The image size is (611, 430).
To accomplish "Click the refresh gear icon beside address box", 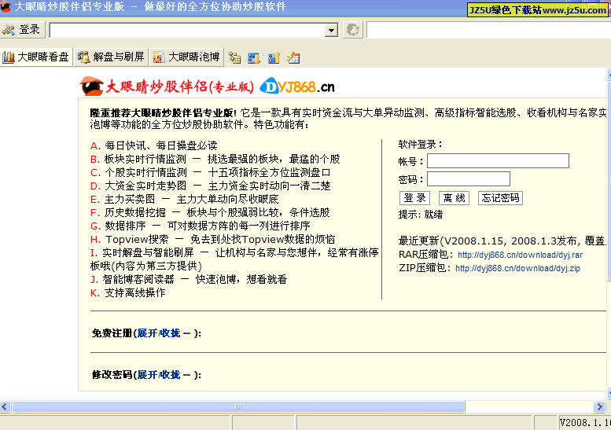I will pos(353,30).
